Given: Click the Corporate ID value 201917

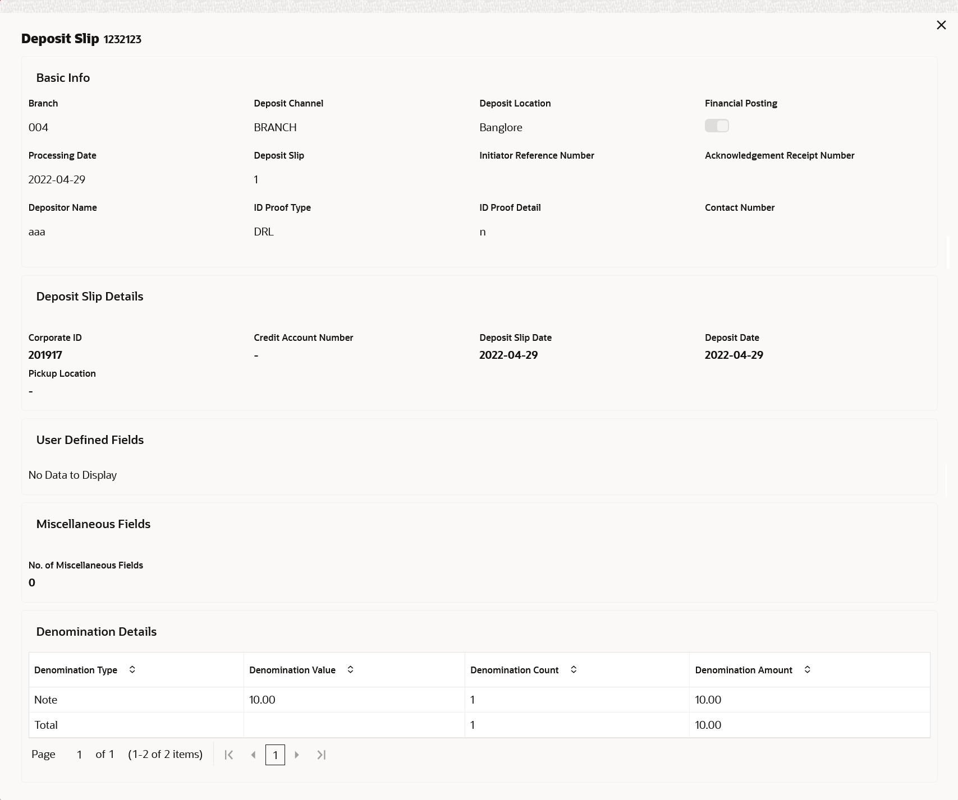Looking at the screenshot, I should 45,355.
